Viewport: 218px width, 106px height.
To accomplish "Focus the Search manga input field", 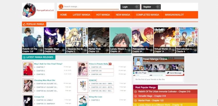I will point(91,6).
